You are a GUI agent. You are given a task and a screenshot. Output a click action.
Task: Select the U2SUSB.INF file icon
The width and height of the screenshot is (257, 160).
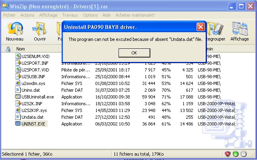18,76
